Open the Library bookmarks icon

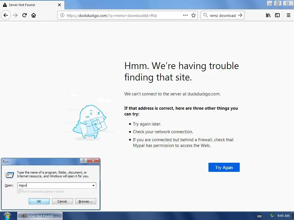(x=268, y=15)
